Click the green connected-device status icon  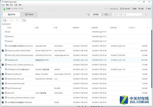point(4,9)
